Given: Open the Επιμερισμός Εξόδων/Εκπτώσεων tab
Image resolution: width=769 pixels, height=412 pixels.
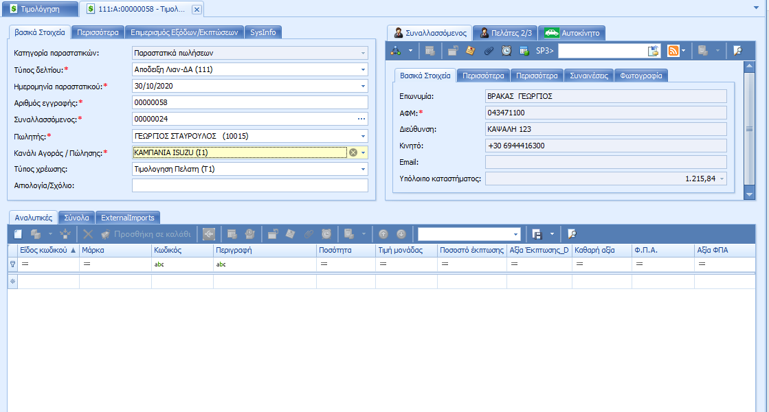Looking at the screenshot, I should tap(185, 32).
